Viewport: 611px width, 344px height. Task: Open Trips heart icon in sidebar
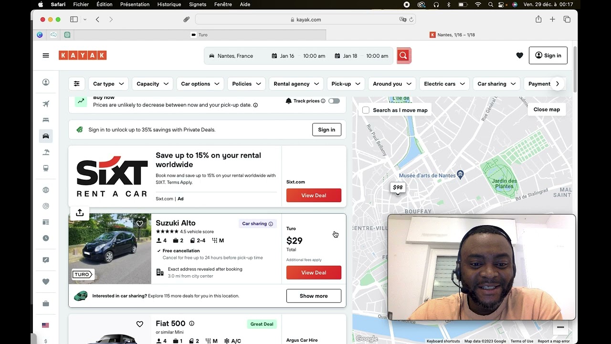[46, 282]
